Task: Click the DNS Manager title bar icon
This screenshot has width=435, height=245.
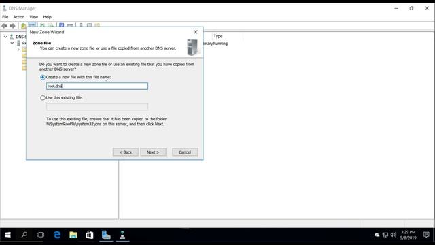Action: [5, 8]
